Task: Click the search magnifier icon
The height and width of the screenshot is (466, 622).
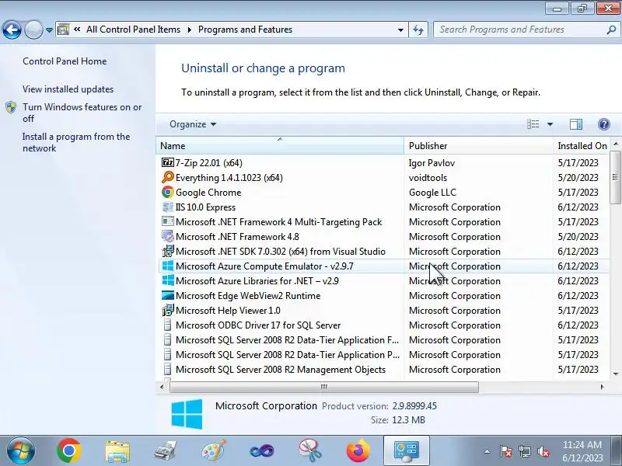Action: point(611,30)
